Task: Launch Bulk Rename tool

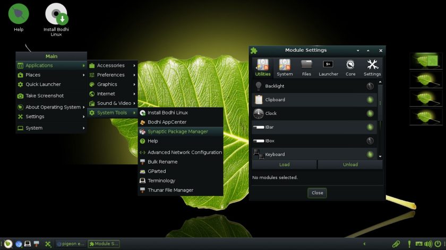Action: pos(181,162)
